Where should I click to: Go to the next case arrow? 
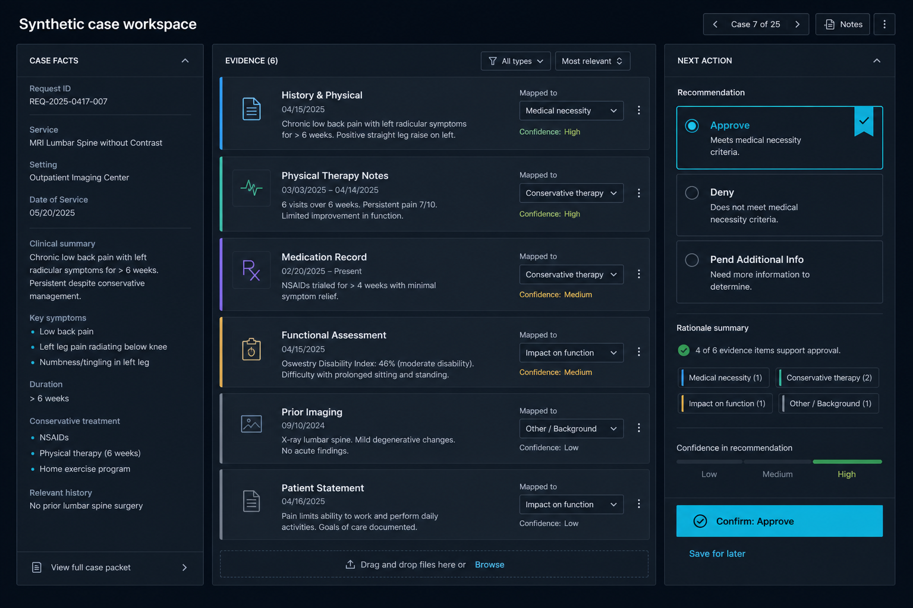coord(797,24)
